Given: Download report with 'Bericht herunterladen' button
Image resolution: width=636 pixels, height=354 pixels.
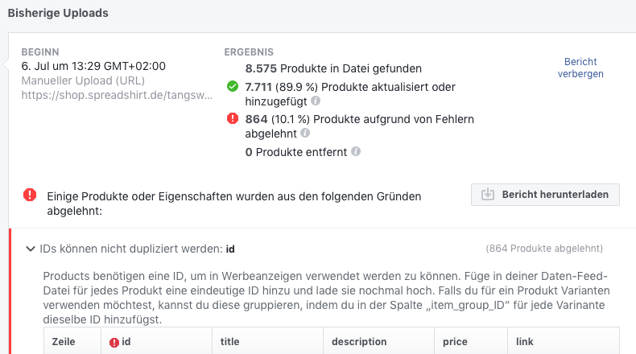Looking at the screenshot, I should tap(545, 195).
